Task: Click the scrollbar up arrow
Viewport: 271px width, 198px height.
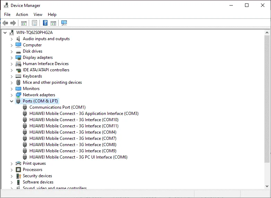Action: point(267,33)
